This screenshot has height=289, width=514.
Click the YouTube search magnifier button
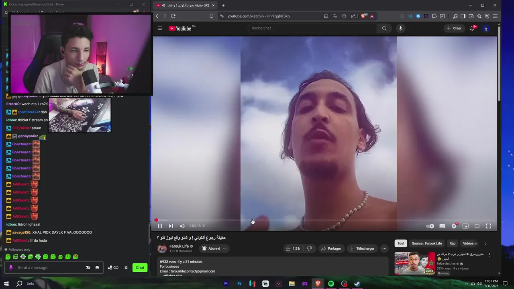coord(384,28)
